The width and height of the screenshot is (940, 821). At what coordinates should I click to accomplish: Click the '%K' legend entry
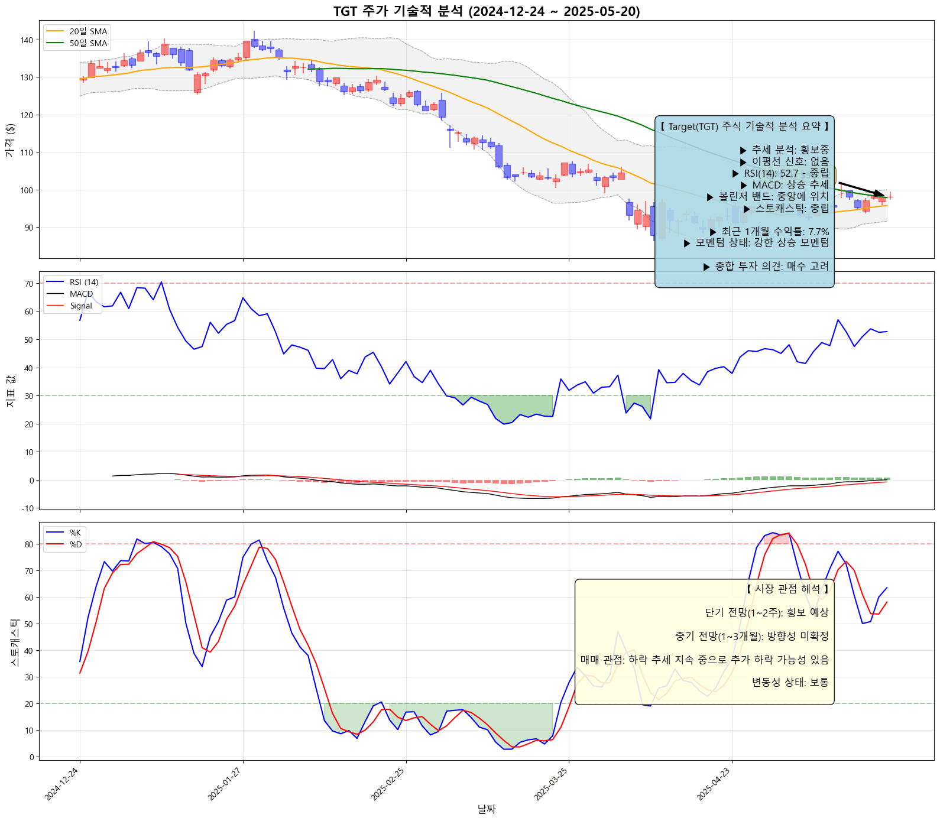[64, 533]
